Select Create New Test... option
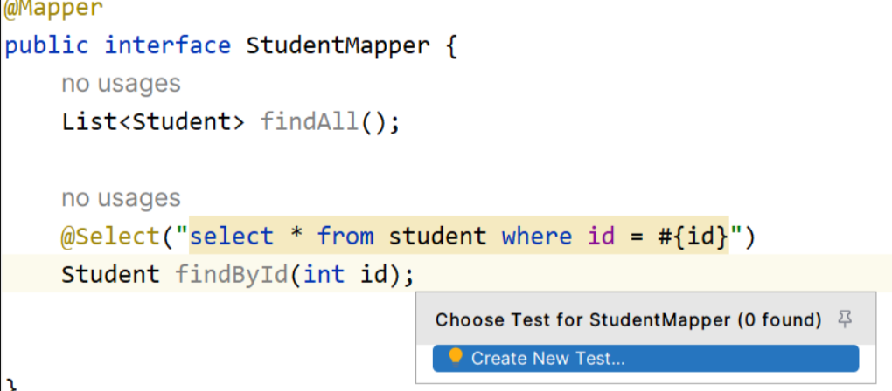Viewport: 892px width, 391px height. pyautogui.click(x=645, y=359)
